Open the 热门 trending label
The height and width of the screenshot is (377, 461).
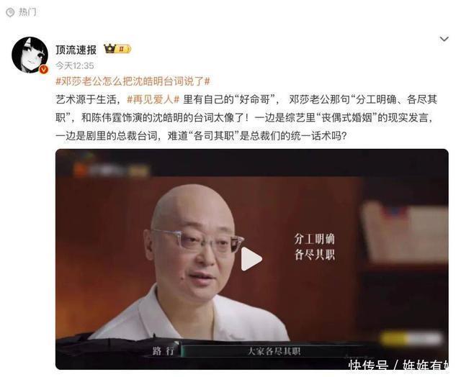tap(27, 12)
